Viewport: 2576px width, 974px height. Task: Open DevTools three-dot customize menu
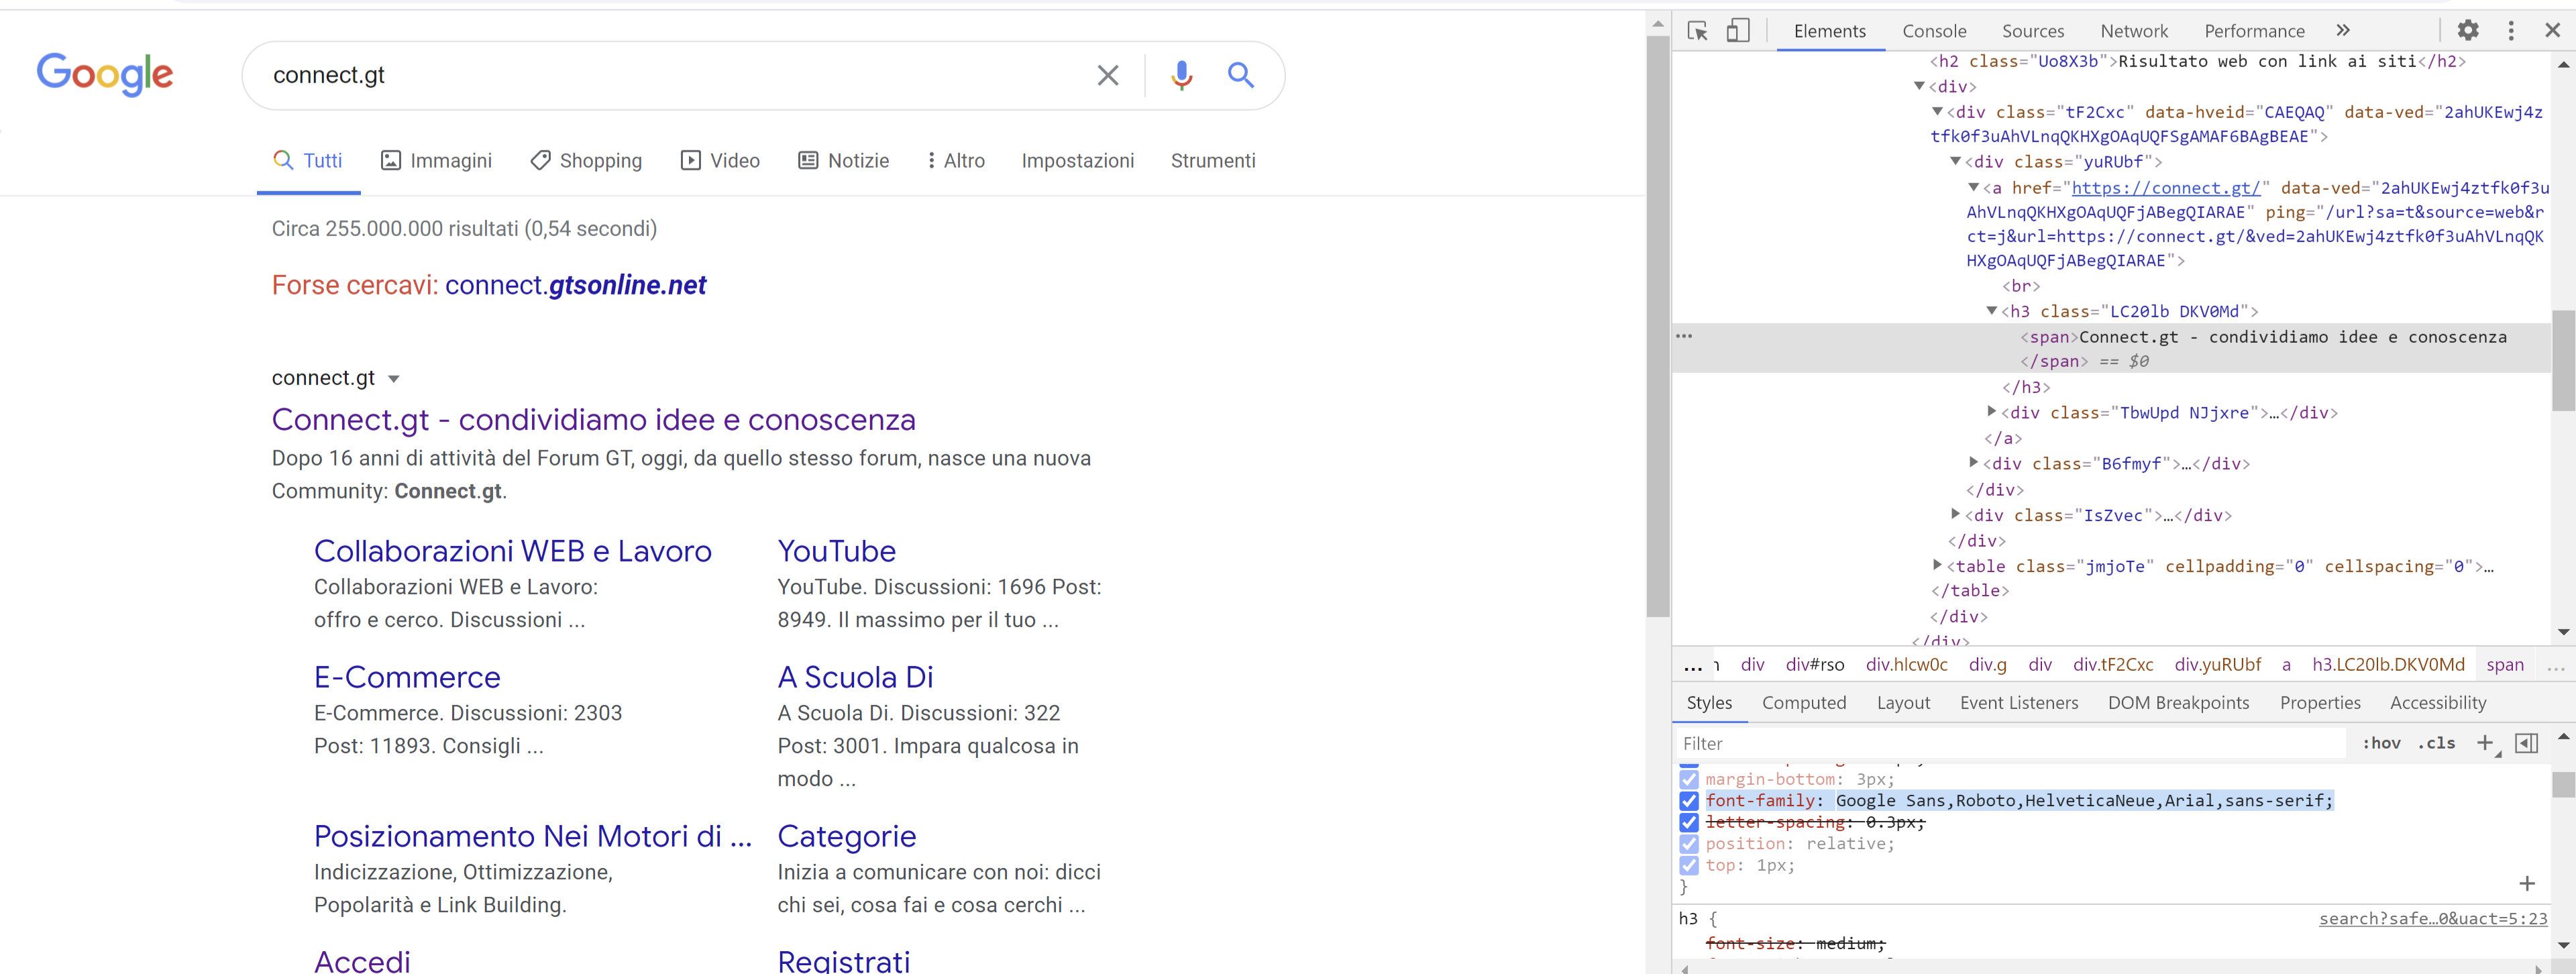point(2511,30)
